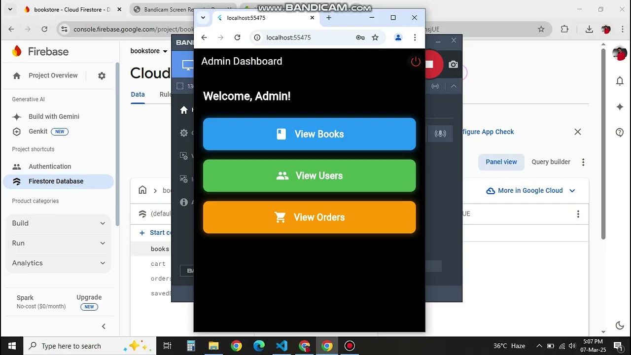The width and height of the screenshot is (631, 355).
Task: Open View Orders in Admin Dashboard
Action: [x=310, y=217]
